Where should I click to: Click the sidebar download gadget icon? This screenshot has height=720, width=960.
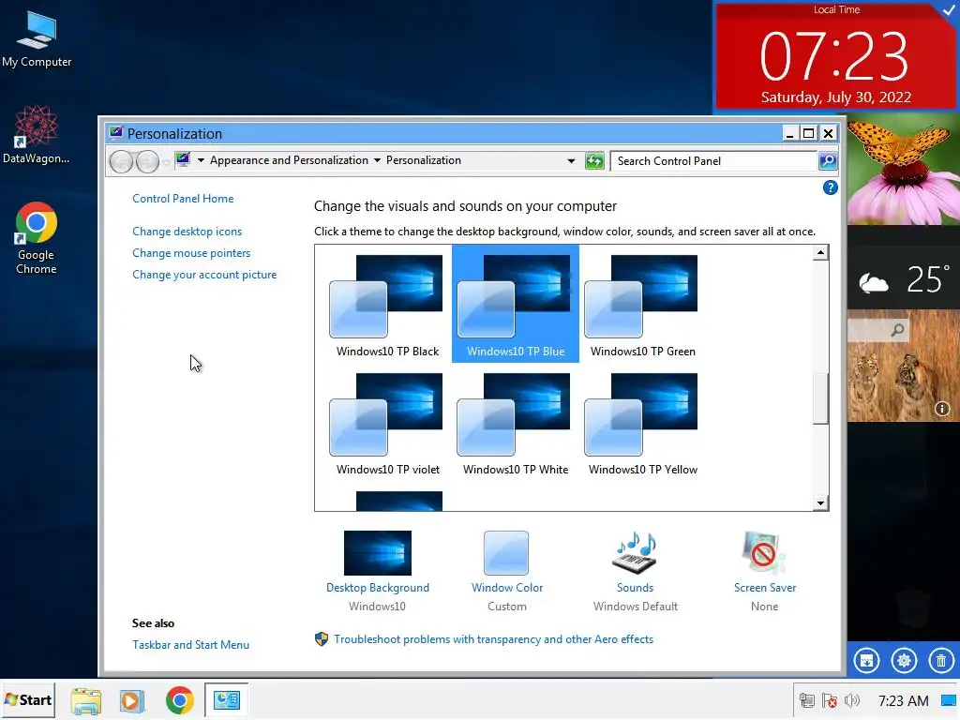click(x=866, y=661)
